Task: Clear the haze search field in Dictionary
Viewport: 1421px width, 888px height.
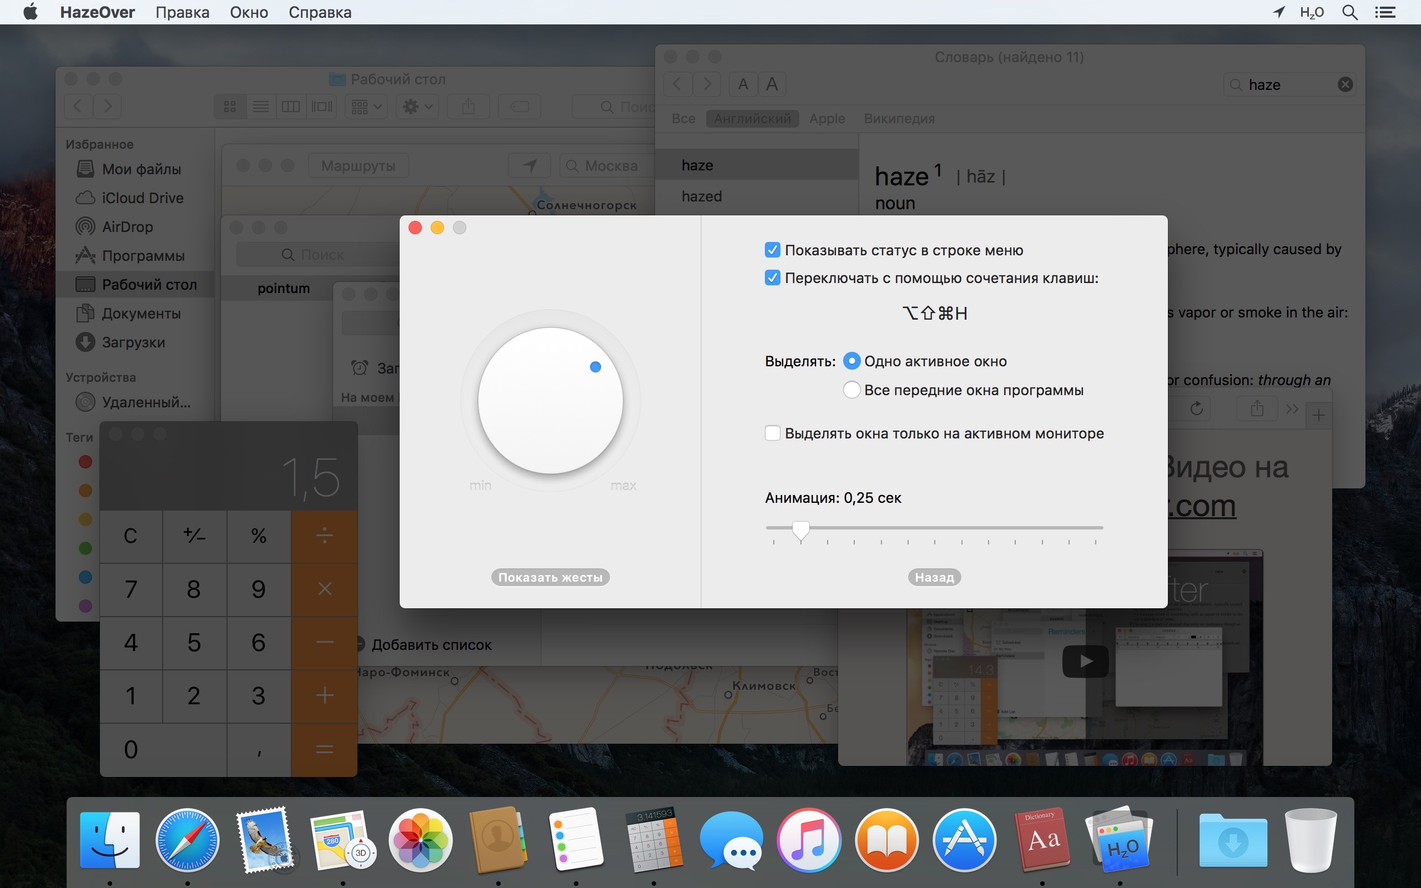Action: point(1346,84)
